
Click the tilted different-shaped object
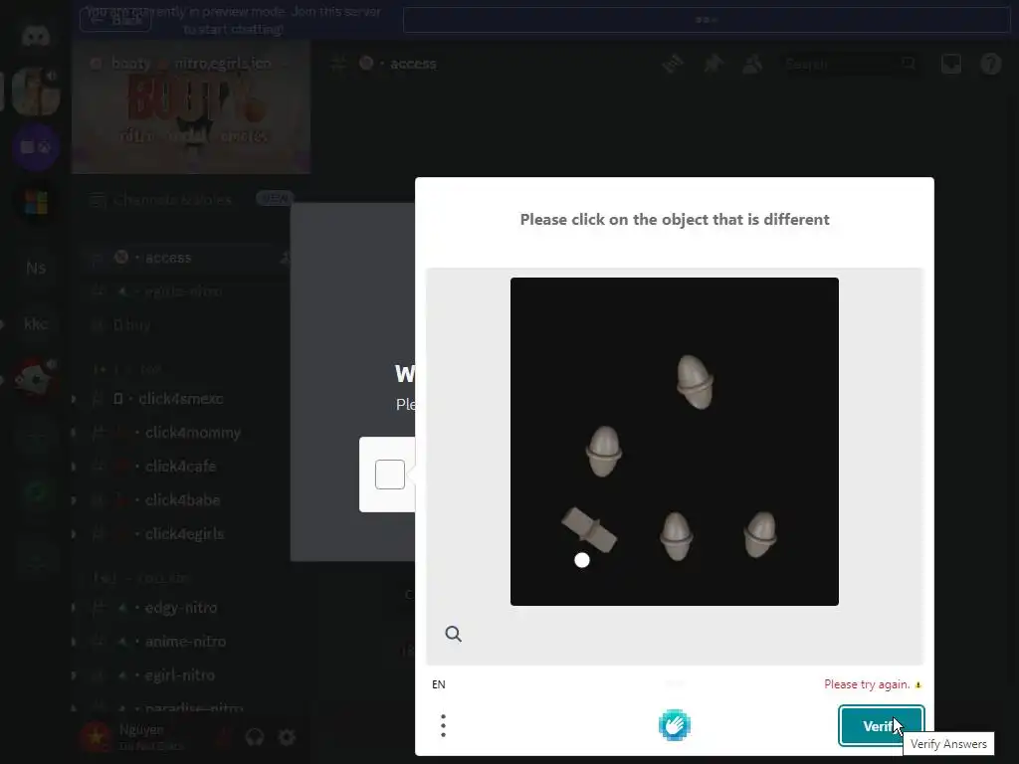click(589, 529)
